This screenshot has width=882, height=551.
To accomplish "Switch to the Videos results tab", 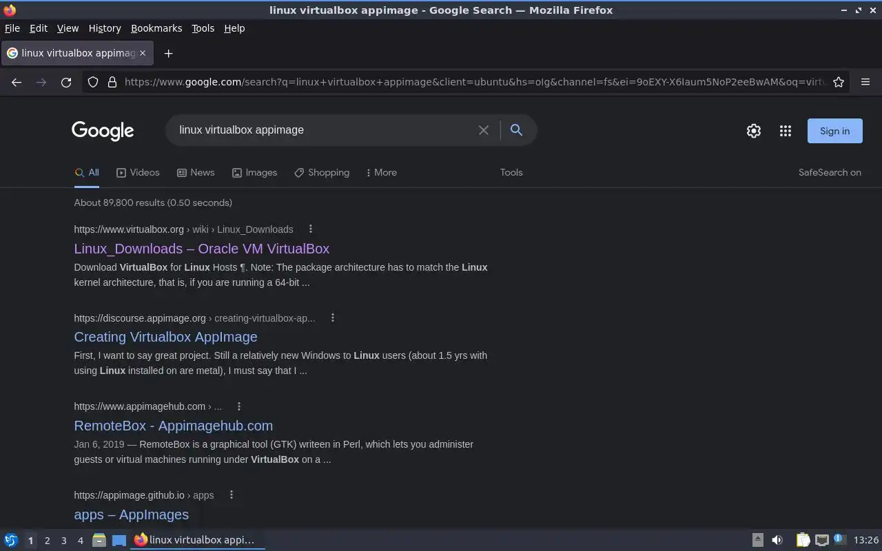I will (138, 172).
